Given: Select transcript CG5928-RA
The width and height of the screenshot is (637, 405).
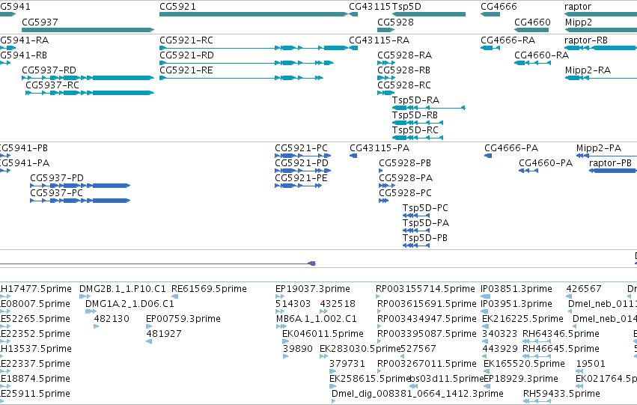Looking at the screenshot, I should point(386,63).
